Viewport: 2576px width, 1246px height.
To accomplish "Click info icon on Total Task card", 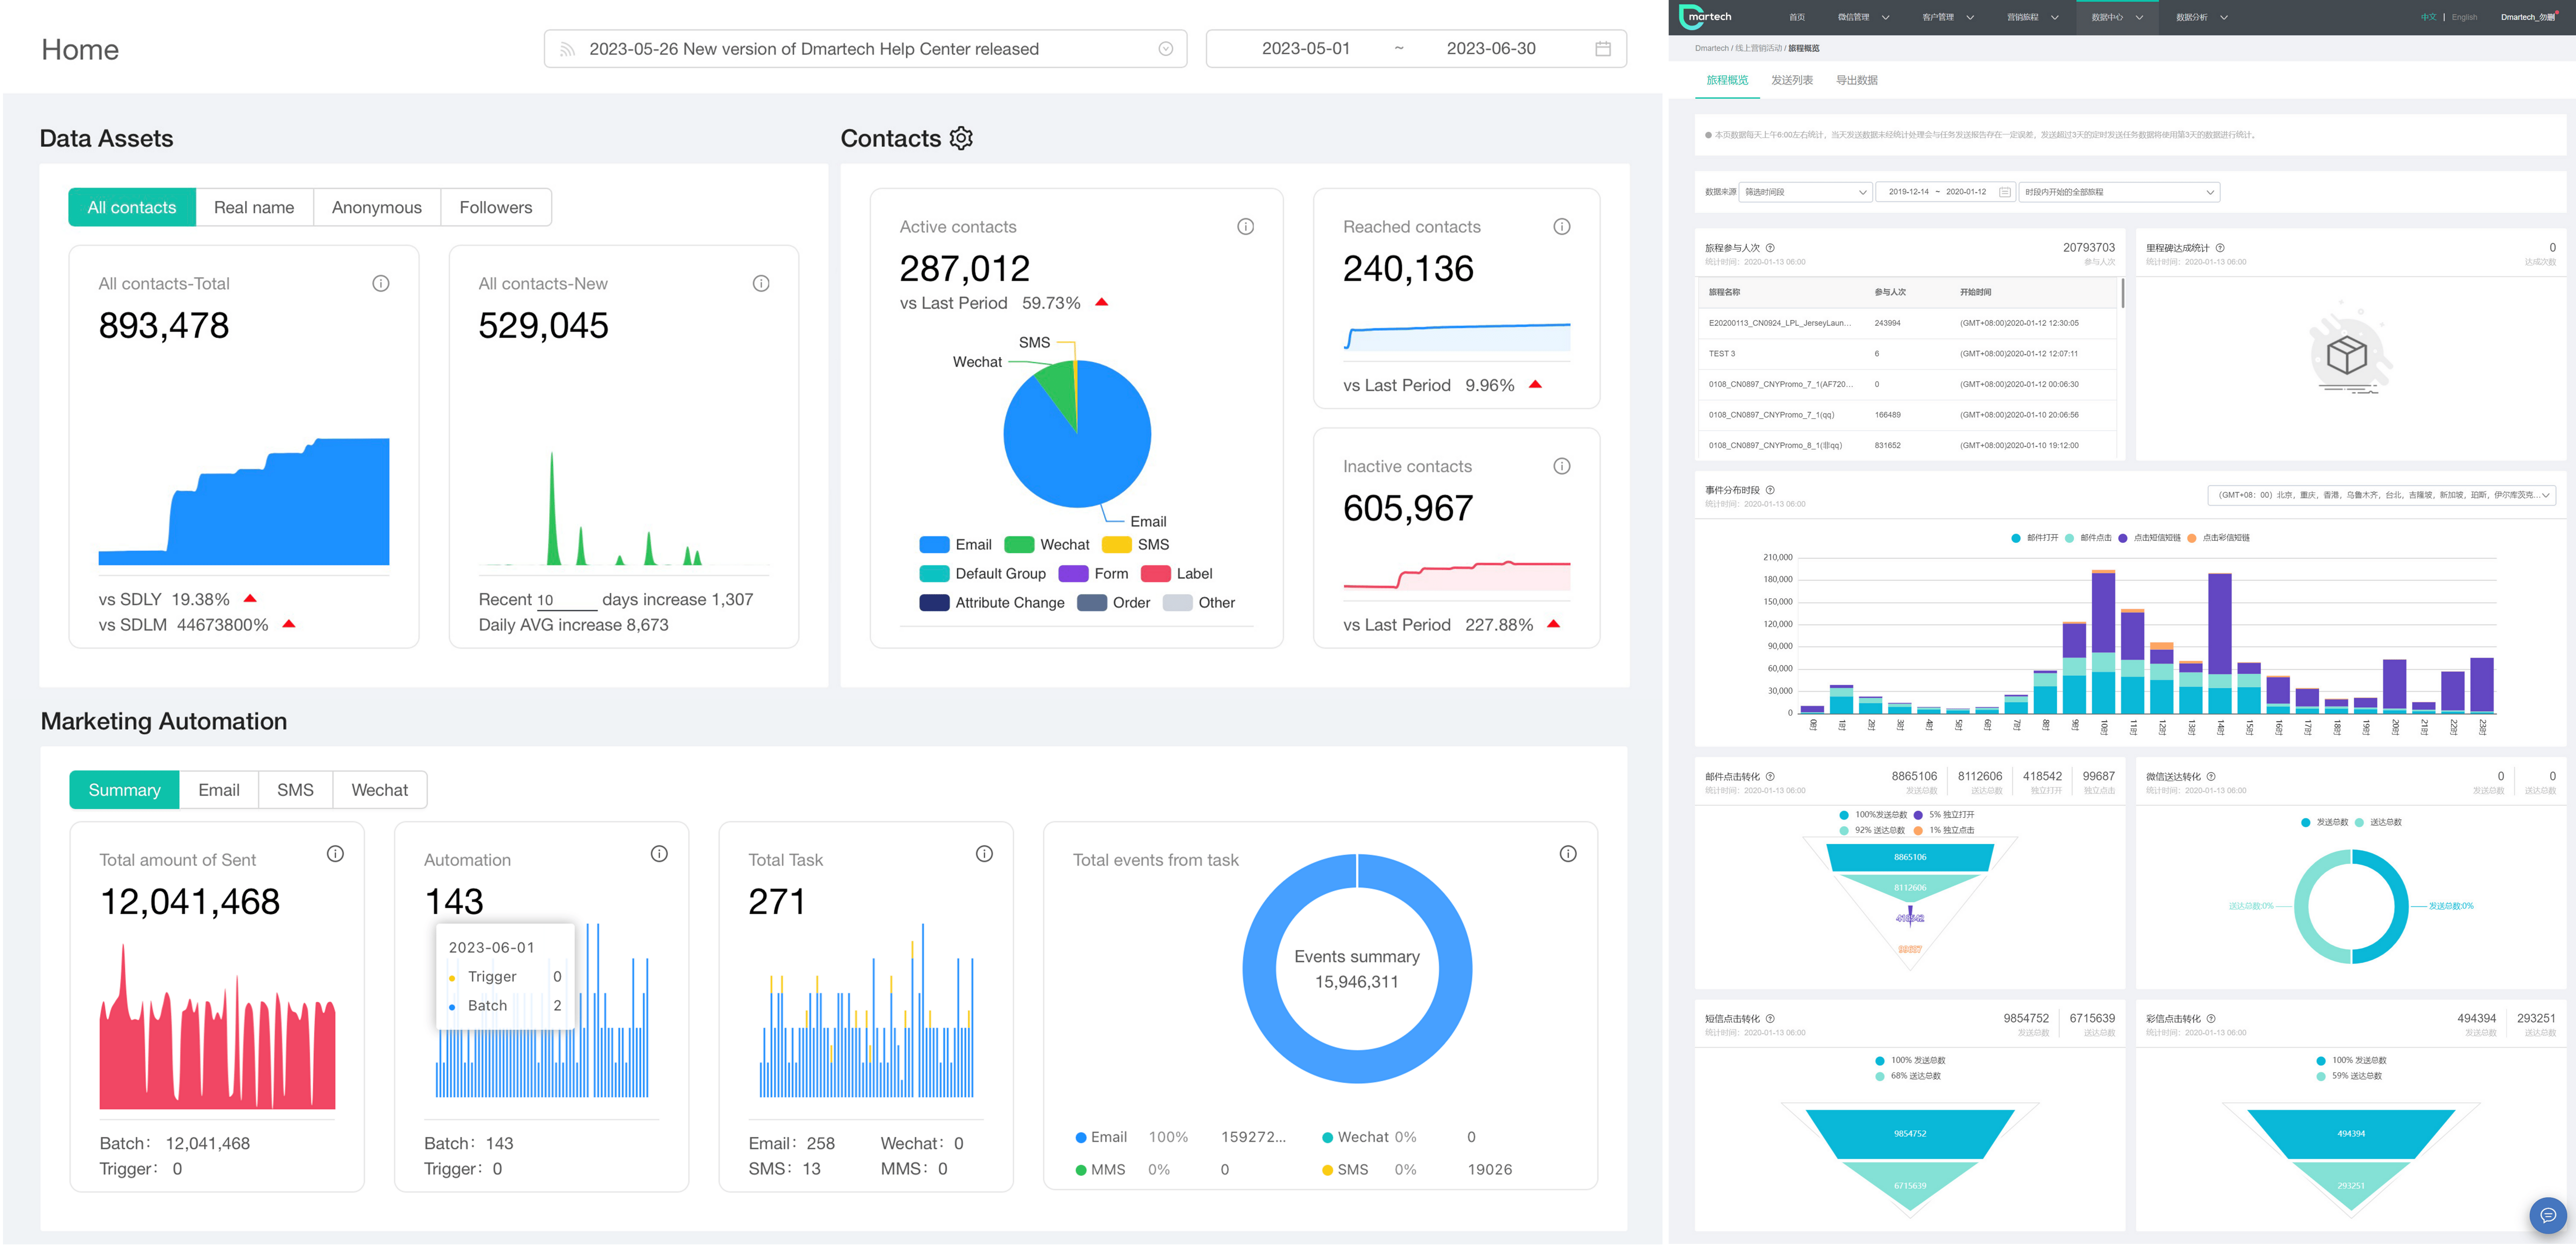I will click(984, 854).
